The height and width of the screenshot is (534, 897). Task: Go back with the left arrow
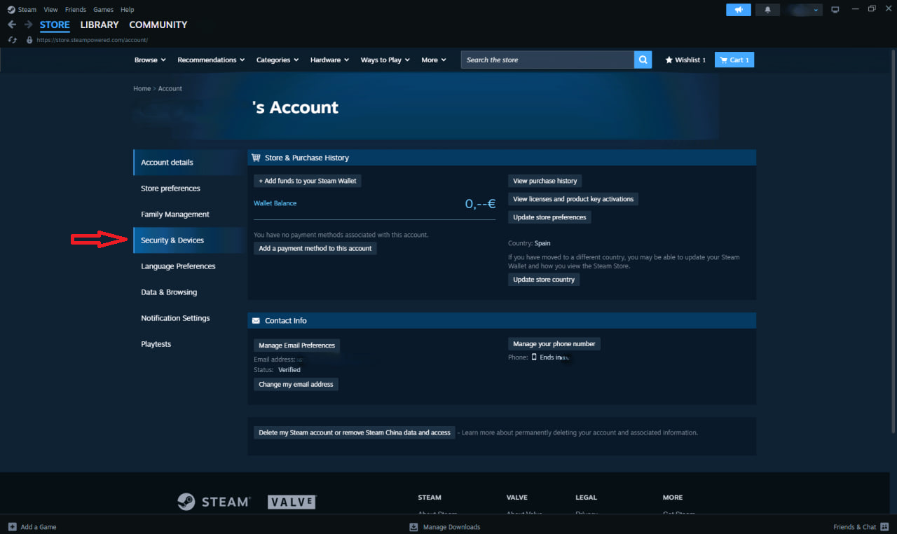point(12,25)
